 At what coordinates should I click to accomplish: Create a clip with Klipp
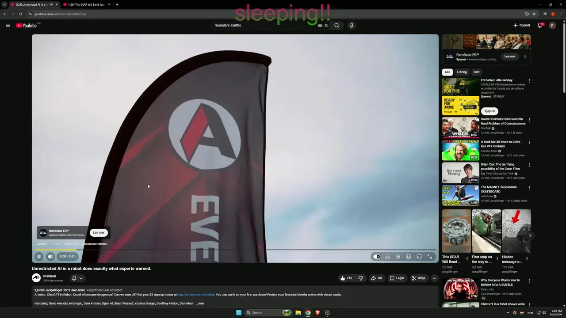click(x=418, y=278)
